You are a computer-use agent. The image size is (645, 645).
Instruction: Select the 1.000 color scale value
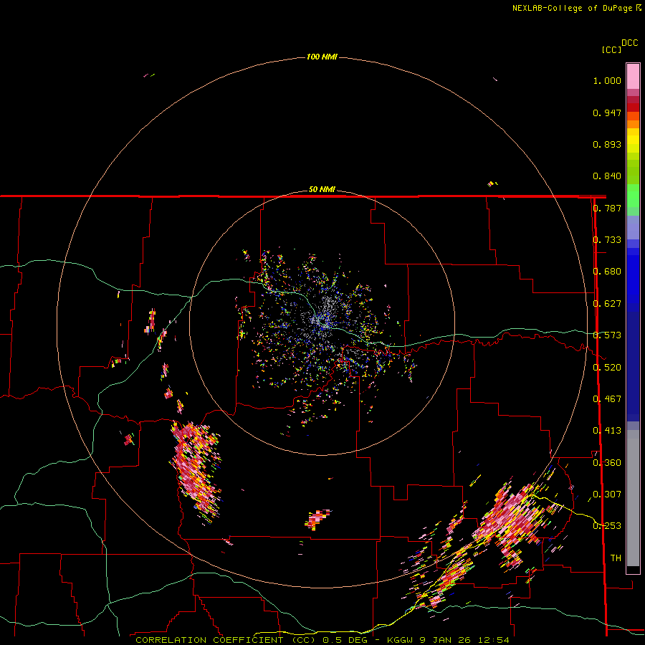coord(607,80)
